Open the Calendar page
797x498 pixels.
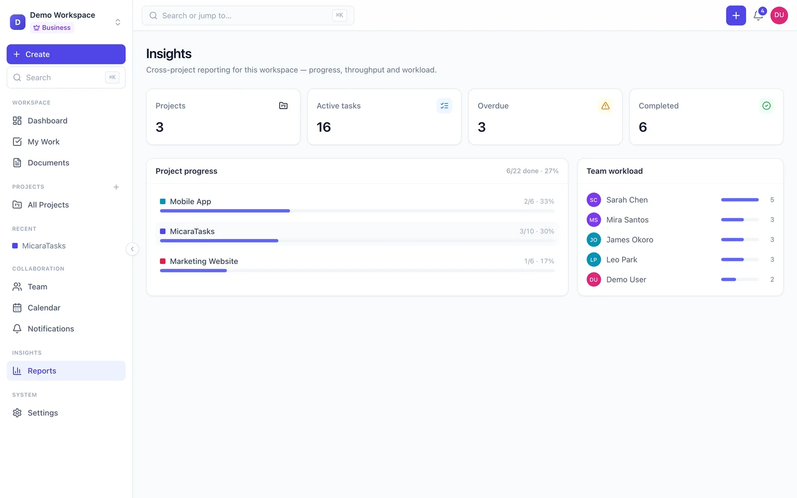66,308
